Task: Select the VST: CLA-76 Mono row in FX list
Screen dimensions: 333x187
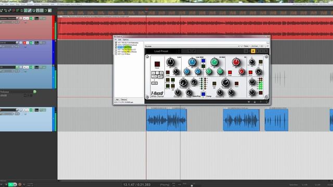Action: 124,54
